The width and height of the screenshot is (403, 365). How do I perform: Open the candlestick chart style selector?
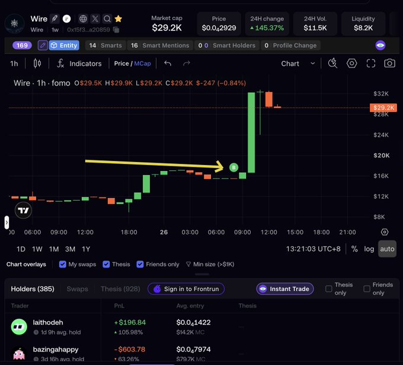[37, 63]
